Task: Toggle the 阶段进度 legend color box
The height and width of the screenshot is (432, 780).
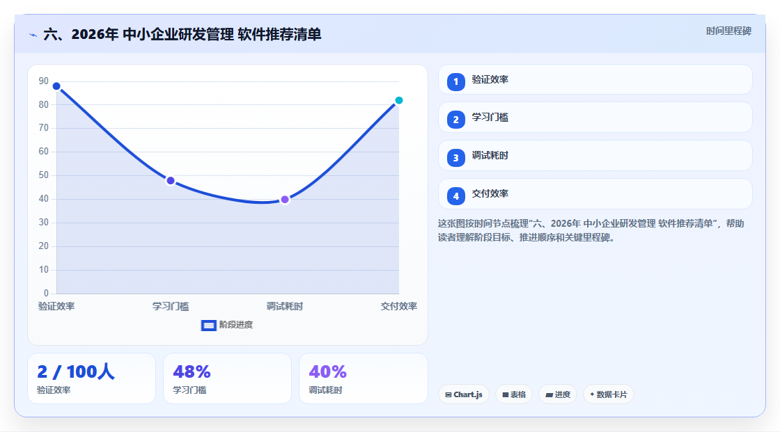Action: coord(208,326)
